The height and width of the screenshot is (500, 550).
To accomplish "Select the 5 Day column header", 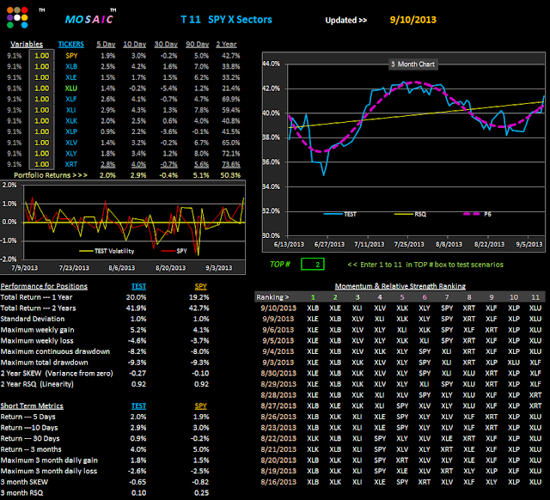I will [104, 43].
